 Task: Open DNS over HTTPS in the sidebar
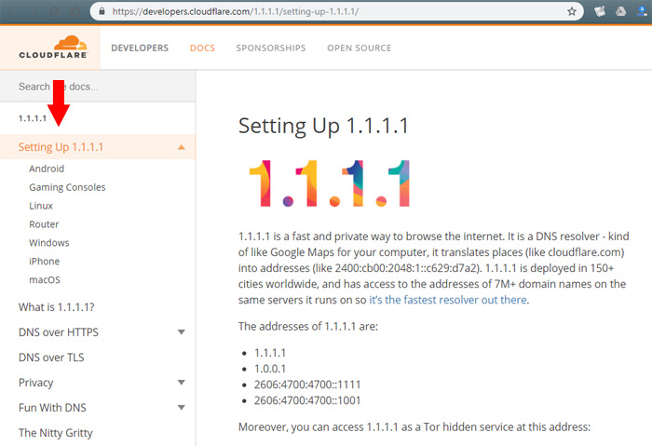[59, 332]
